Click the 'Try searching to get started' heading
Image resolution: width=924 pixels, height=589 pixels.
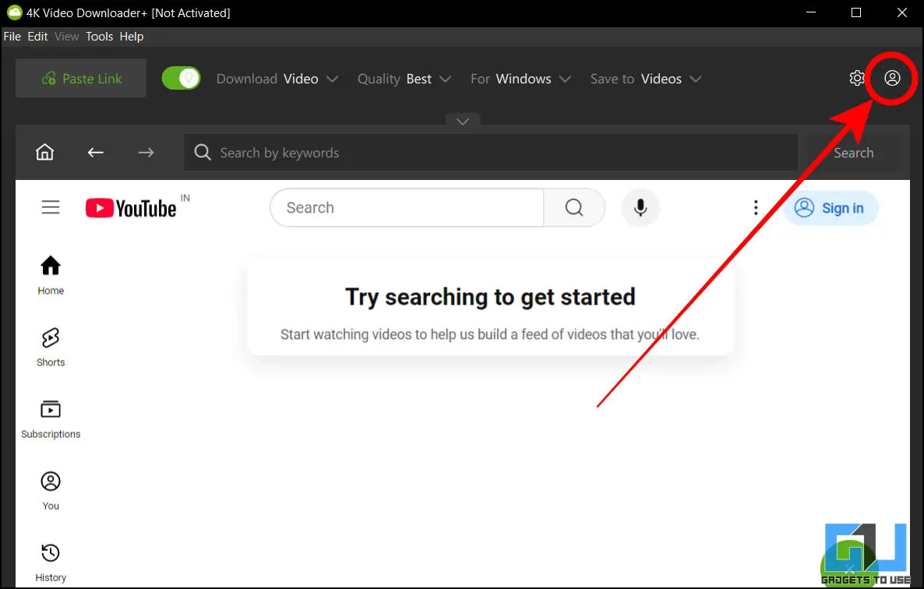490,297
